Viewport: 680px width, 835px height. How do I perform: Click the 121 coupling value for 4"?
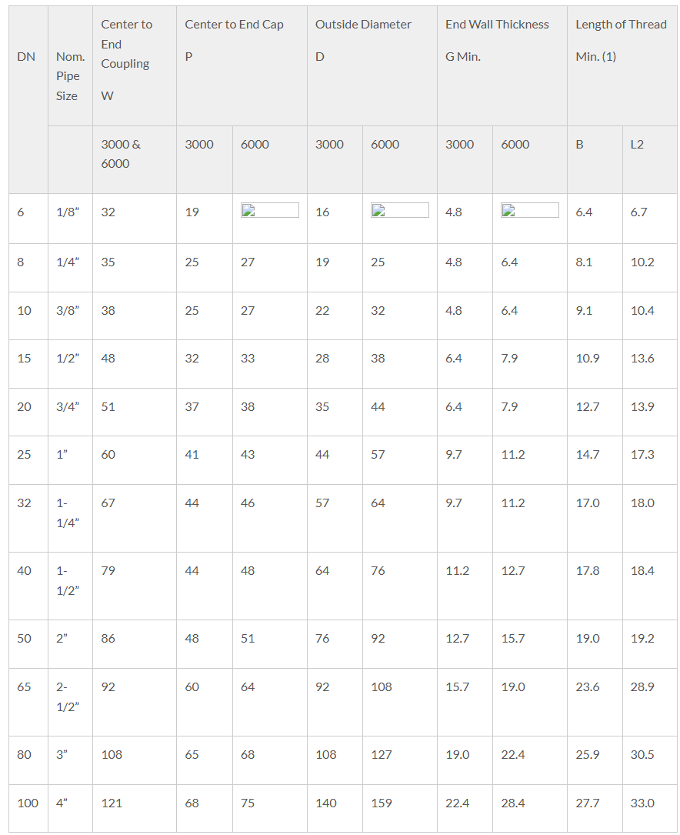pos(135,808)
